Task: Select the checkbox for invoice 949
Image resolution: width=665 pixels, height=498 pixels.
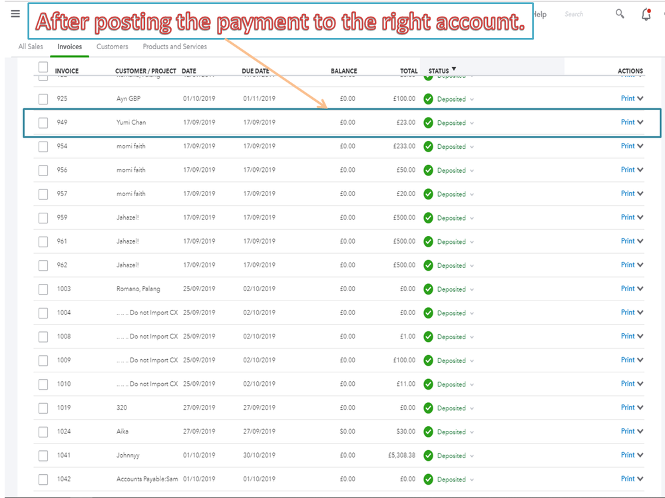Action: tap(43, 122)
